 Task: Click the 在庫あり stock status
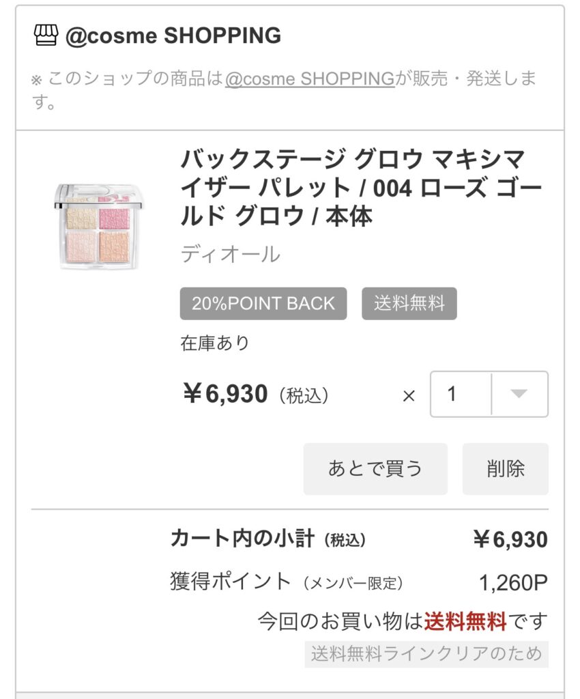pyautogui.click(x=215, y=343)
